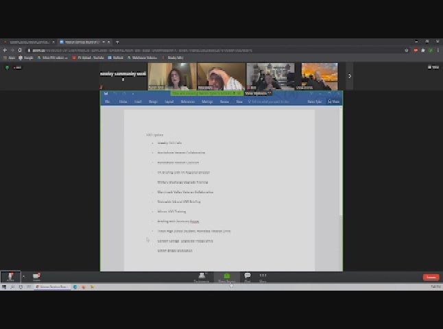Open the Participants panel
Screen dimensions: 443x329
[x=201, y=277]
